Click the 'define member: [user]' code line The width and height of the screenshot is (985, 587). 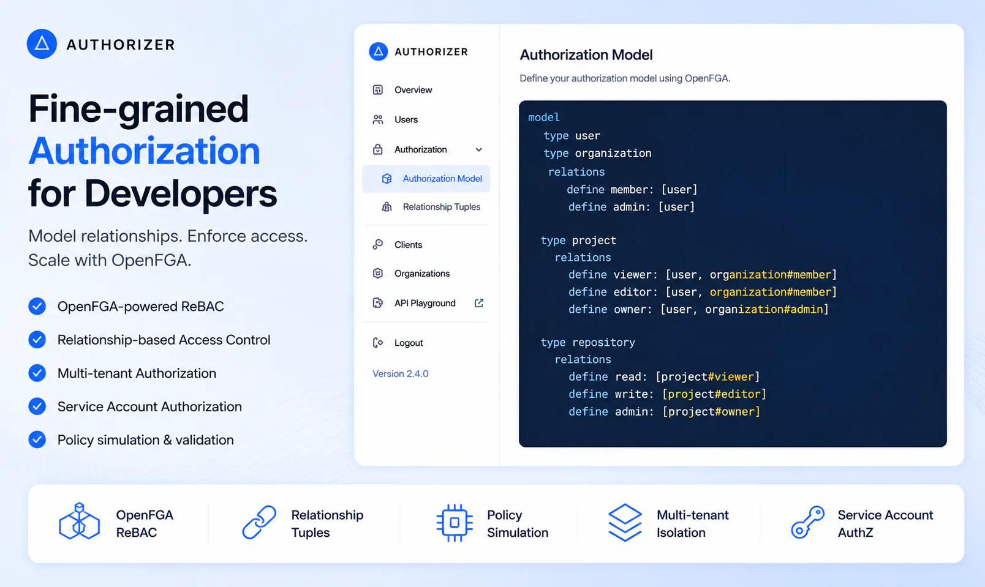632,189
